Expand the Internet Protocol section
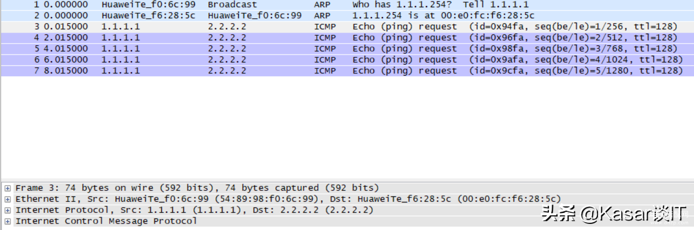The height and width of the screenshot is (230, 694). (x=8, y=210)
